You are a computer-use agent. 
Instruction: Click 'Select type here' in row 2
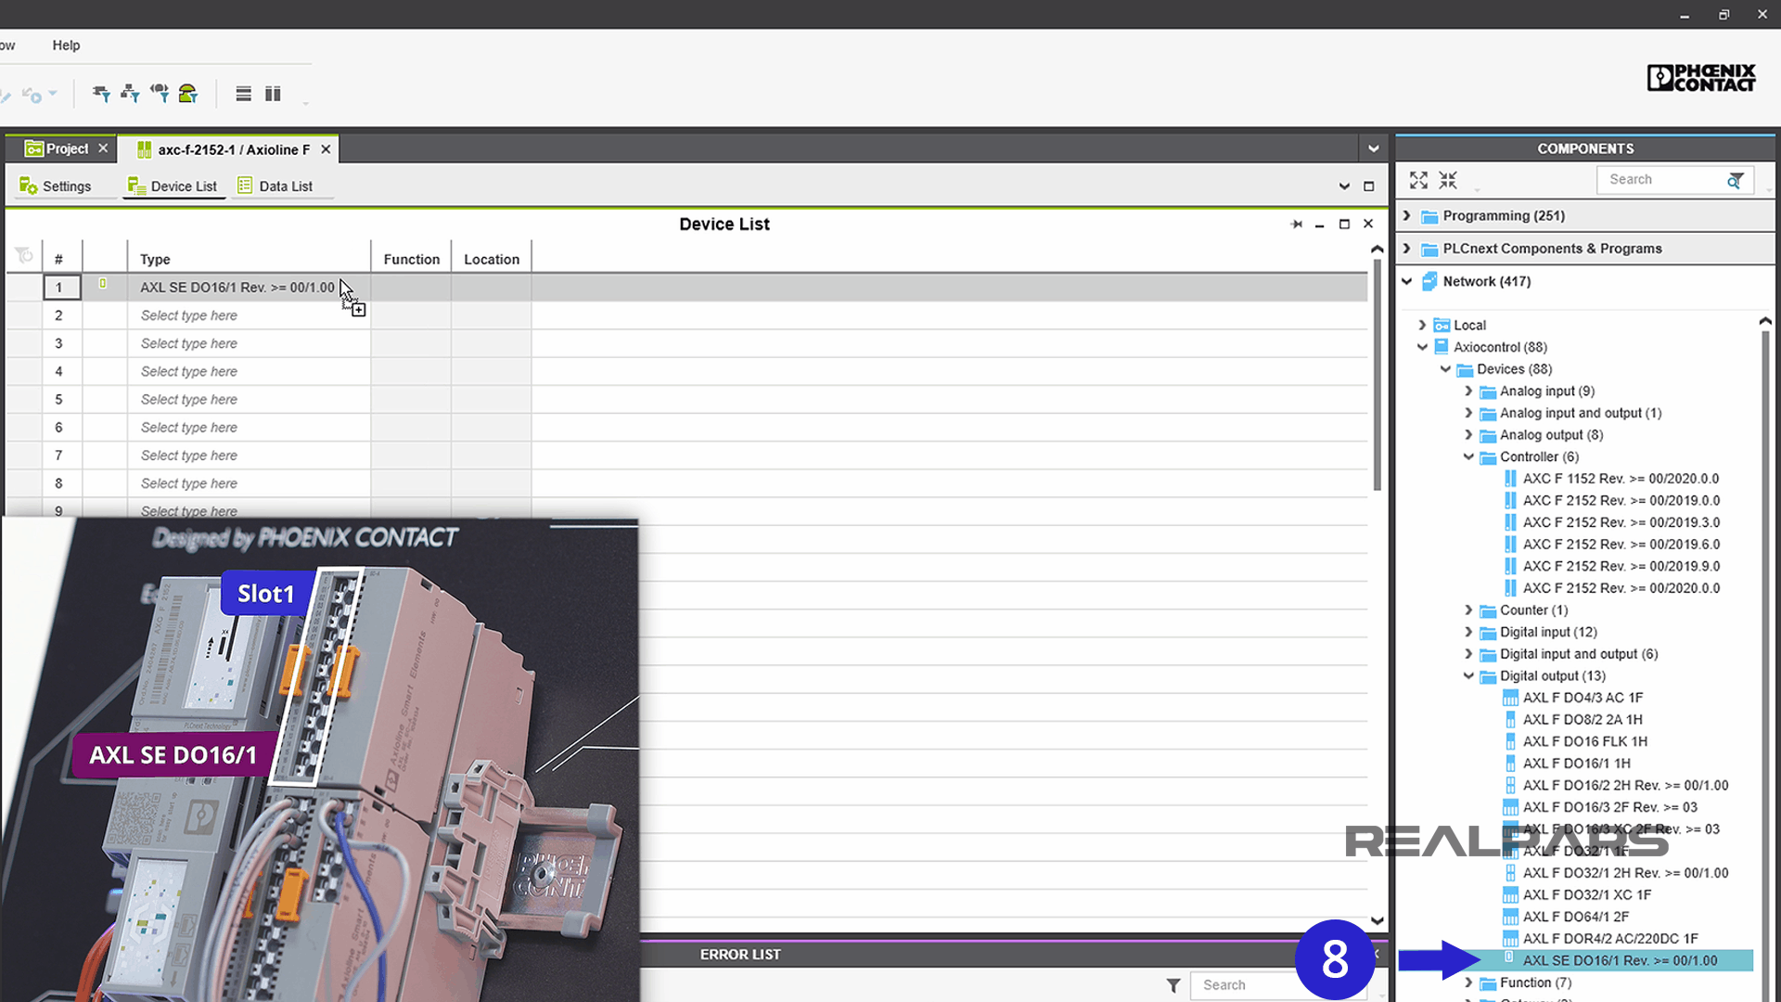coord(189,315)
